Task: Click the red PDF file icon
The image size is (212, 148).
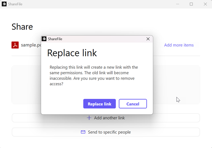Action: point(15,45)
